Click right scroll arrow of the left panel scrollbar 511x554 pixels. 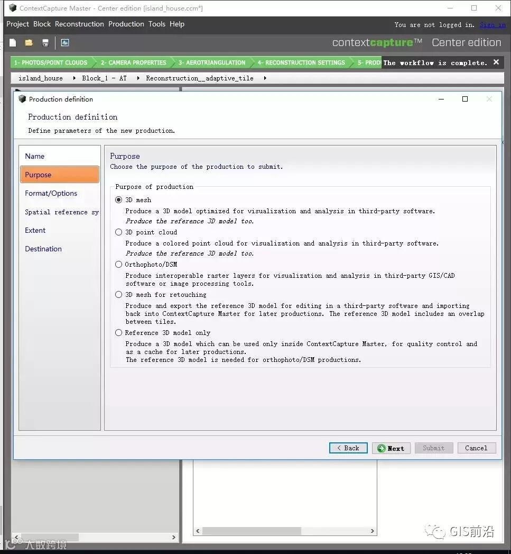[x=174, y=537]
